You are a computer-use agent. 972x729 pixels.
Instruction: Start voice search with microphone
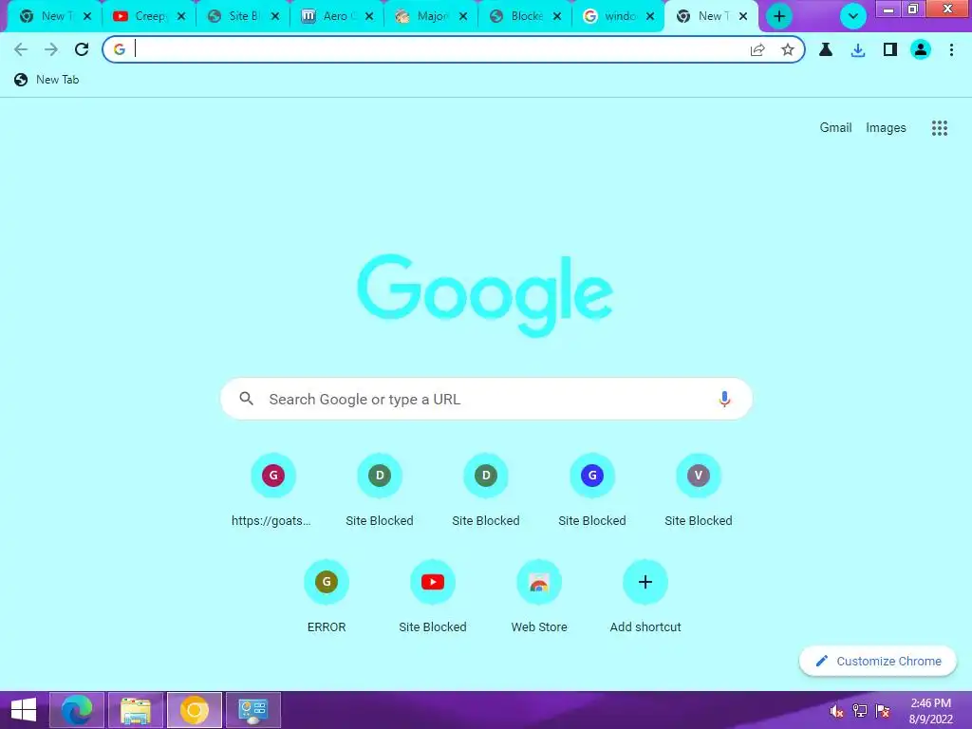point(724,399)
